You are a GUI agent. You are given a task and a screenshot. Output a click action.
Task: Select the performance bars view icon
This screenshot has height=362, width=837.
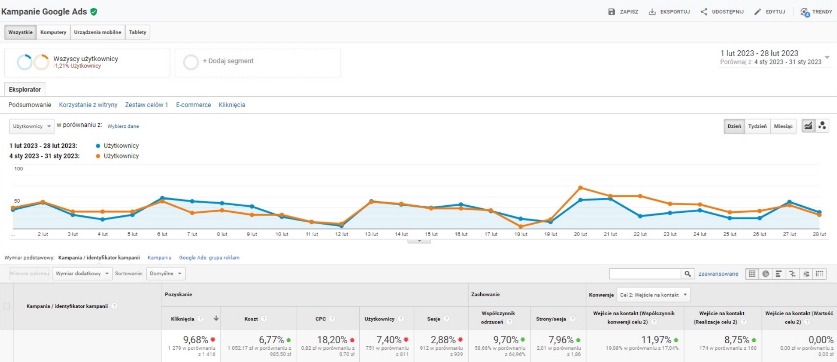point(779,274)
